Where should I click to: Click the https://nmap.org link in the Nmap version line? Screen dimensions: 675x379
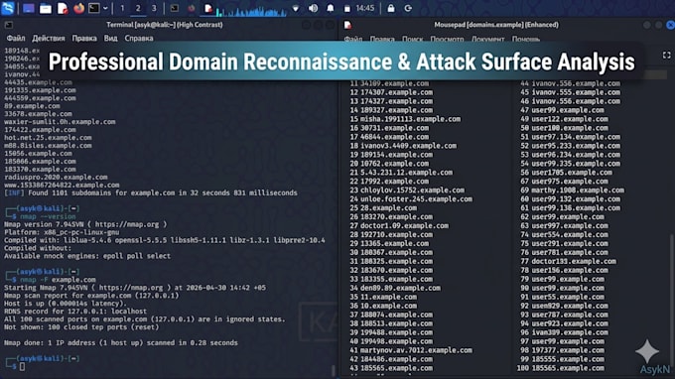click(127, 224)
